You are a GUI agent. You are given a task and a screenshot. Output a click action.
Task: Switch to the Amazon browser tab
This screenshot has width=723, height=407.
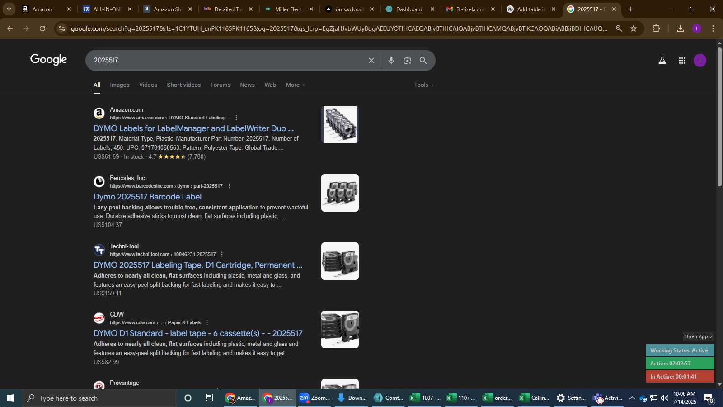(42, 9)
